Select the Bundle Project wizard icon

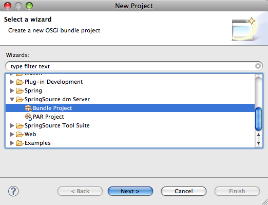pos(28,108)
